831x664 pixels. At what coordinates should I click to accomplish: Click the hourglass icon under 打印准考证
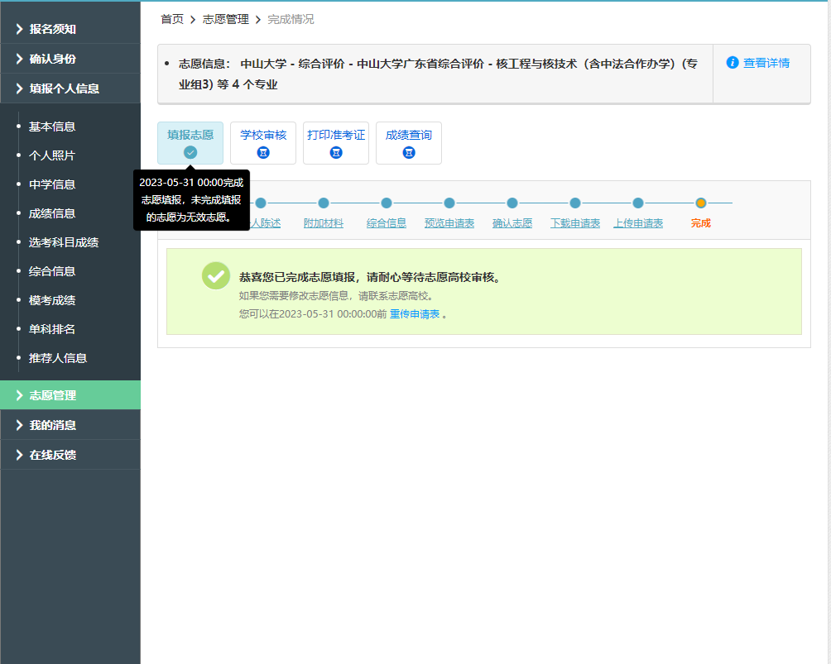(336, 152)
